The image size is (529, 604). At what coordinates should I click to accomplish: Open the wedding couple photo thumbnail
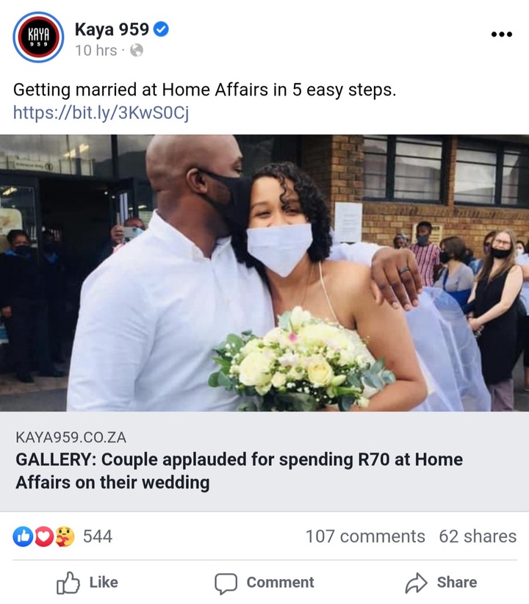[x=264, y=273]
